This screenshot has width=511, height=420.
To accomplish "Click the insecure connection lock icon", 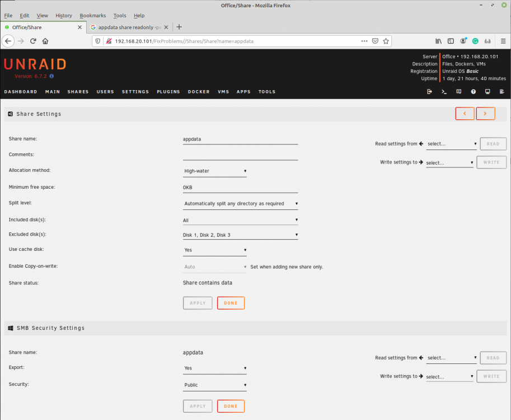I will pyautogui.click(x=109, y=41).
